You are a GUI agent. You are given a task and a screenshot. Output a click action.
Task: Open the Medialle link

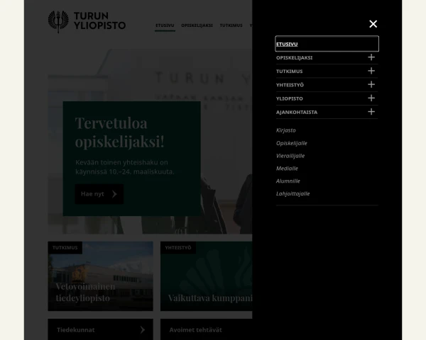(287, 169)
